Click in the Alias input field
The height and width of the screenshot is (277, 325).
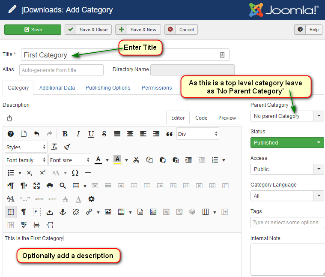click(x=61, y=70)
